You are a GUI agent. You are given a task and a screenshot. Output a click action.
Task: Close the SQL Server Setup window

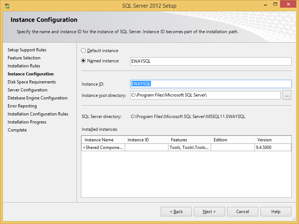pyautogui.click(x=288, y=4)
